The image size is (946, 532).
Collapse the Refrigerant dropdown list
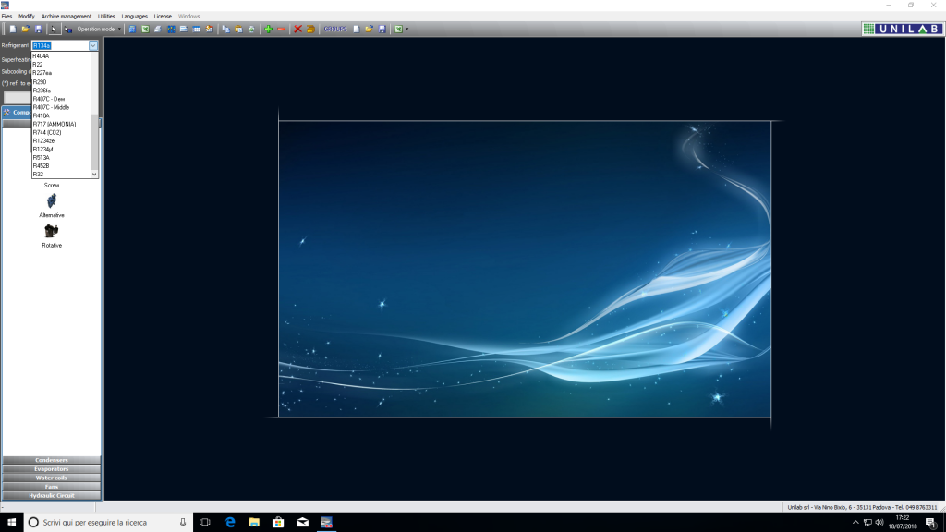click(x=93, y=47)
